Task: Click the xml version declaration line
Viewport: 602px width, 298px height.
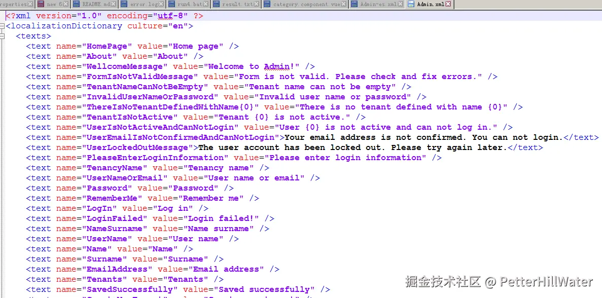Action: click(x=104, y=16)
